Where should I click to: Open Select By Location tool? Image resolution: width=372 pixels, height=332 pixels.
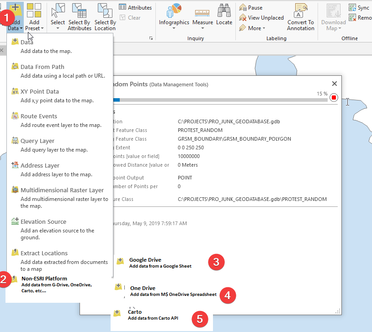tap(105, 16)
